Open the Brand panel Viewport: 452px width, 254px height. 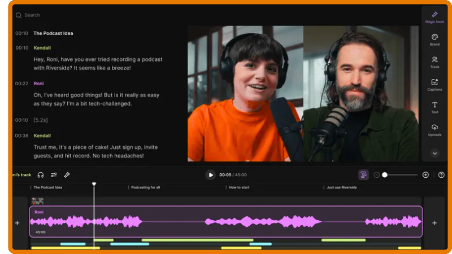[434, 39]
